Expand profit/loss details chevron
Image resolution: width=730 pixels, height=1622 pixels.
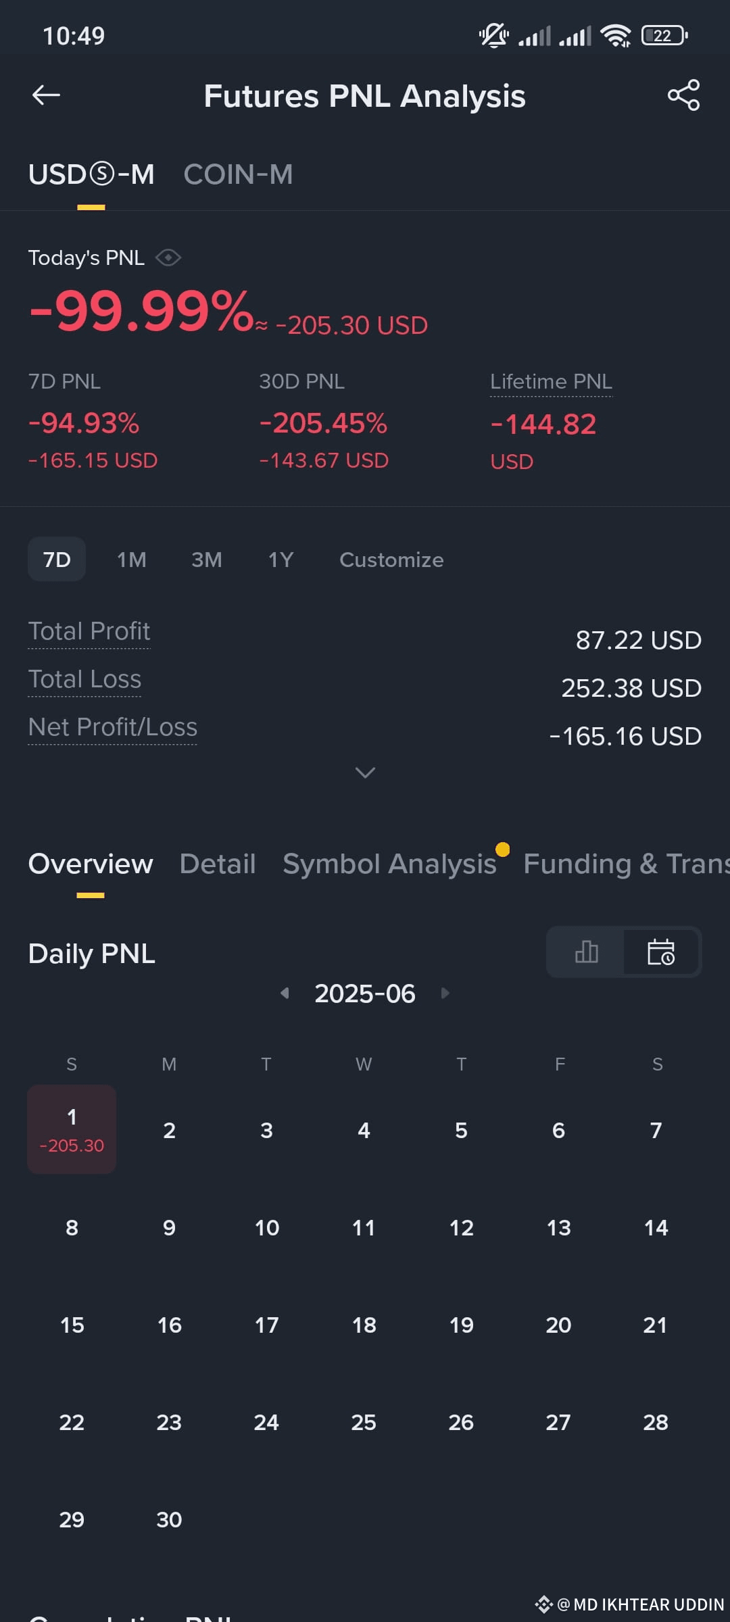point(365,772)
